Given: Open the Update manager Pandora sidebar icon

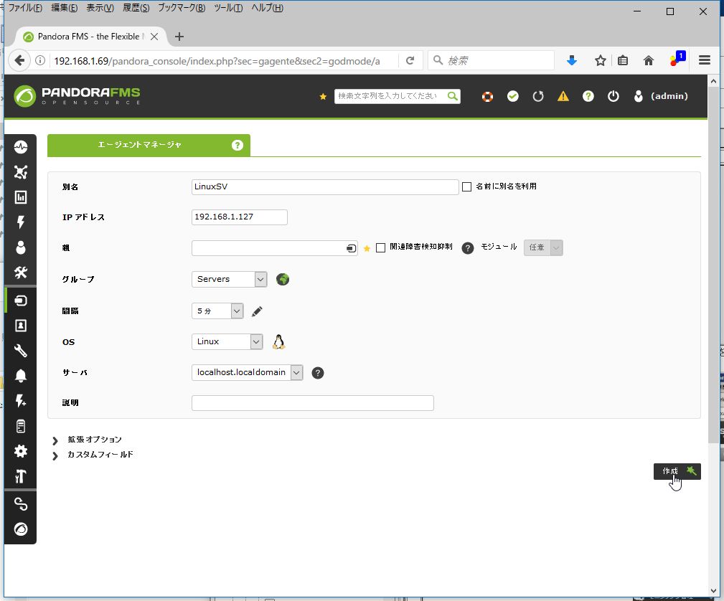Looking at the screenshot, I should tap(21, 529).
